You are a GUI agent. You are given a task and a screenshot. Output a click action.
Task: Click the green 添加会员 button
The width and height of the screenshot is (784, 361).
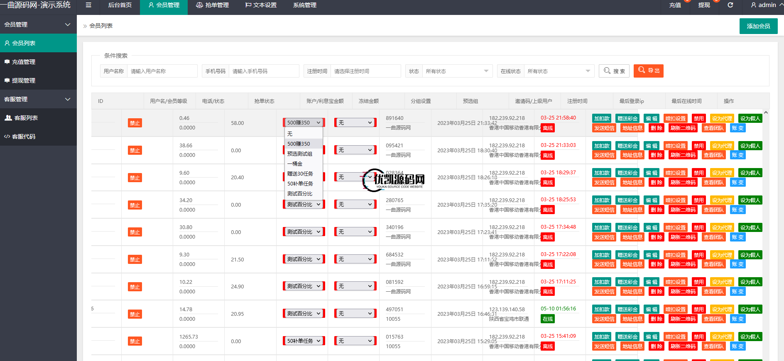tap(758, 26)
